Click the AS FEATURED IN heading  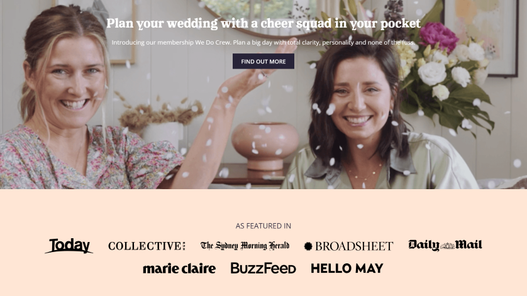263,226
